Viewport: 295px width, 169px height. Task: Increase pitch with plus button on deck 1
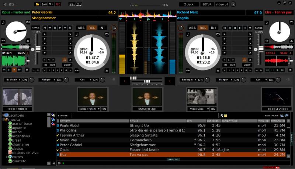coord(38,70)
